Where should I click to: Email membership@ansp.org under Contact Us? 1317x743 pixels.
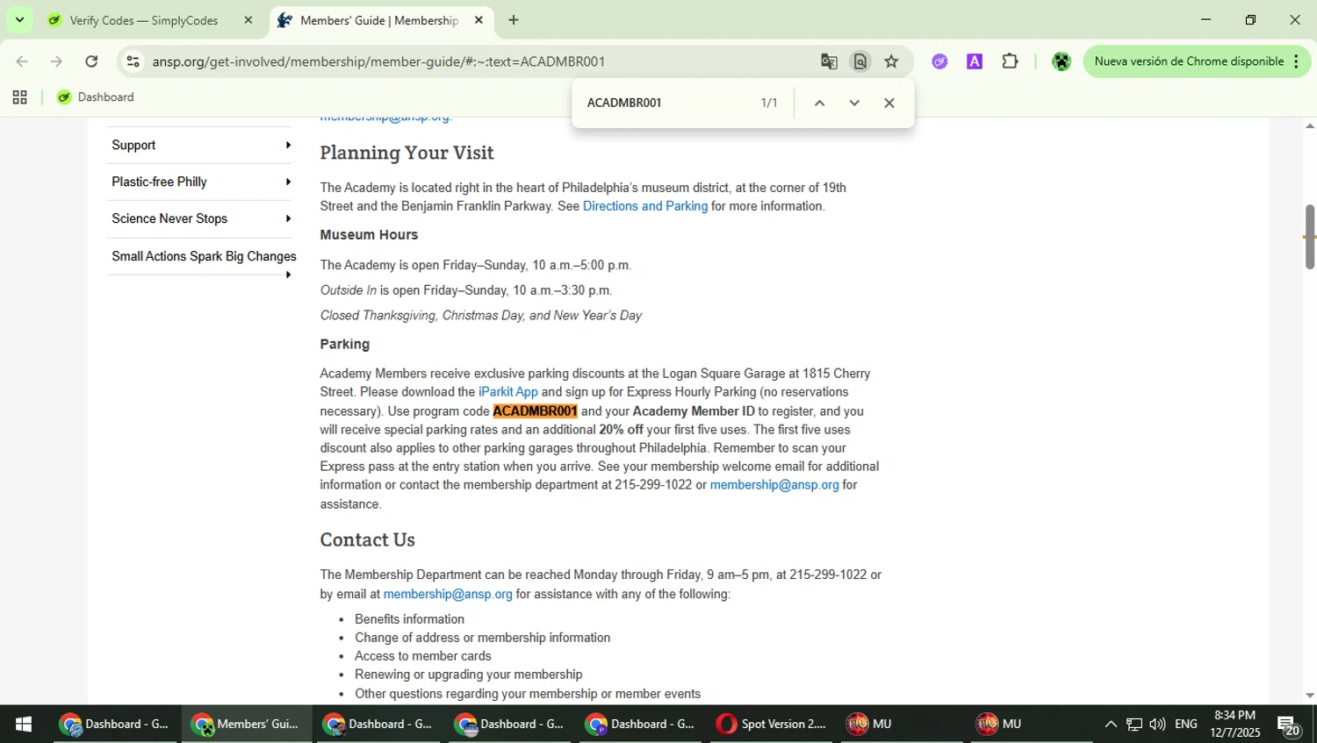point(448,595)
